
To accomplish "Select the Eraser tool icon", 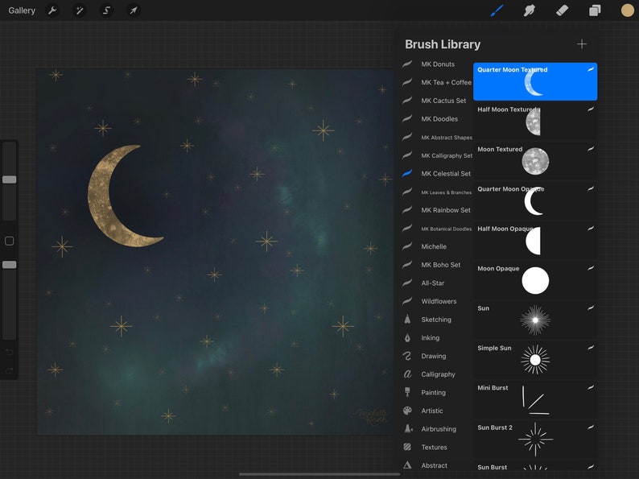I will tap(562, 10).
